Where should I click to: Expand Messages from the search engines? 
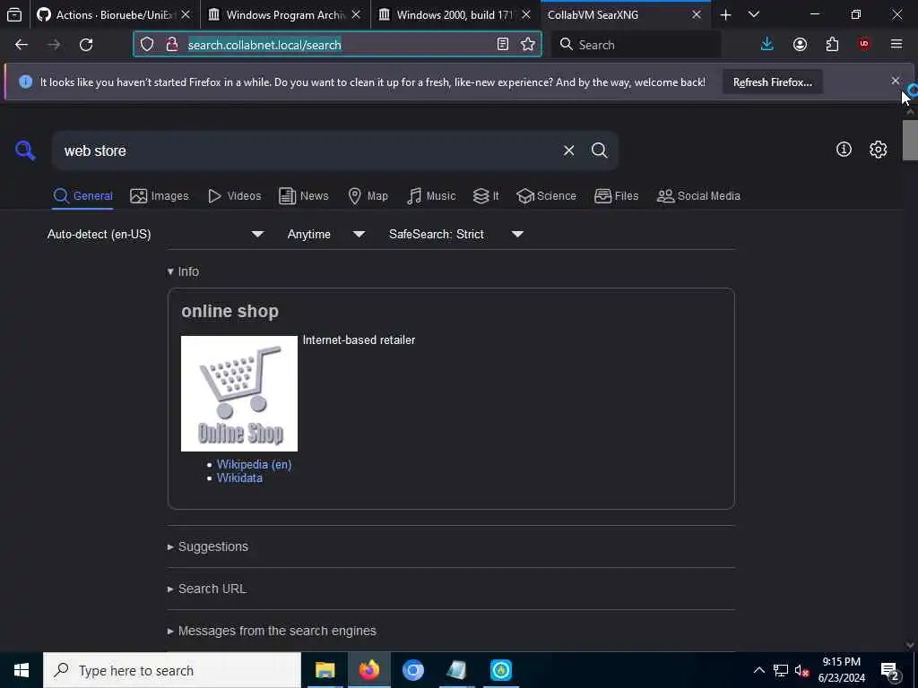(272, 631)
